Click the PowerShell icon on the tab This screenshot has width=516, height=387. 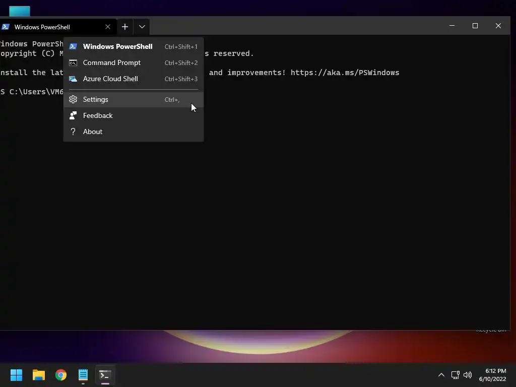click(x=6, y=27)
